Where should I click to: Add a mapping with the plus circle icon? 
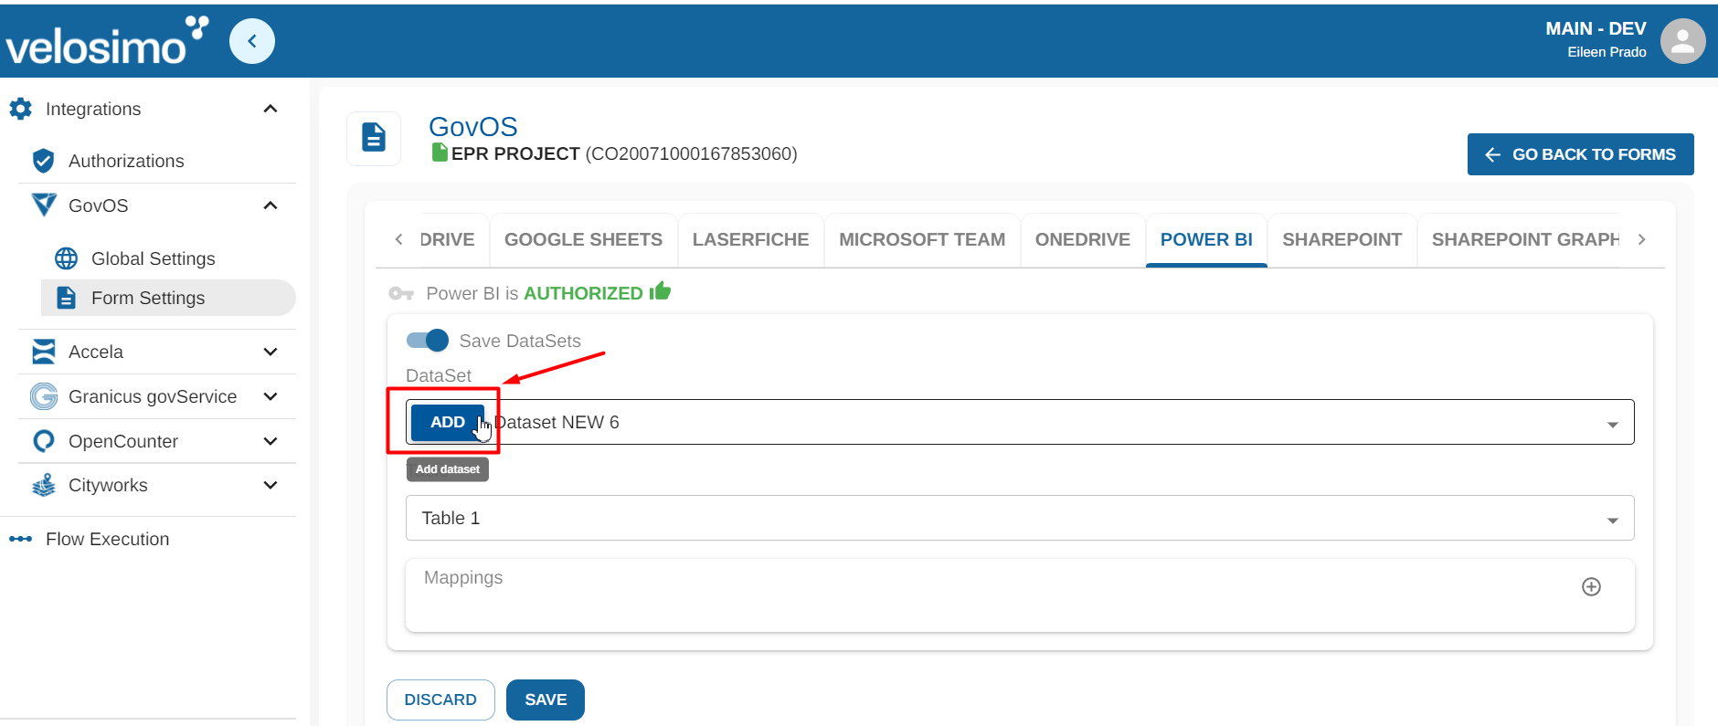coord(1591,586)
